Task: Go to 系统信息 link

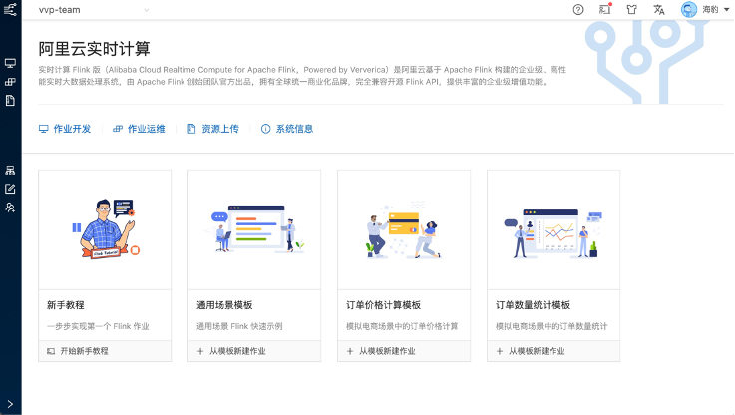Action: tap(287, 129)
